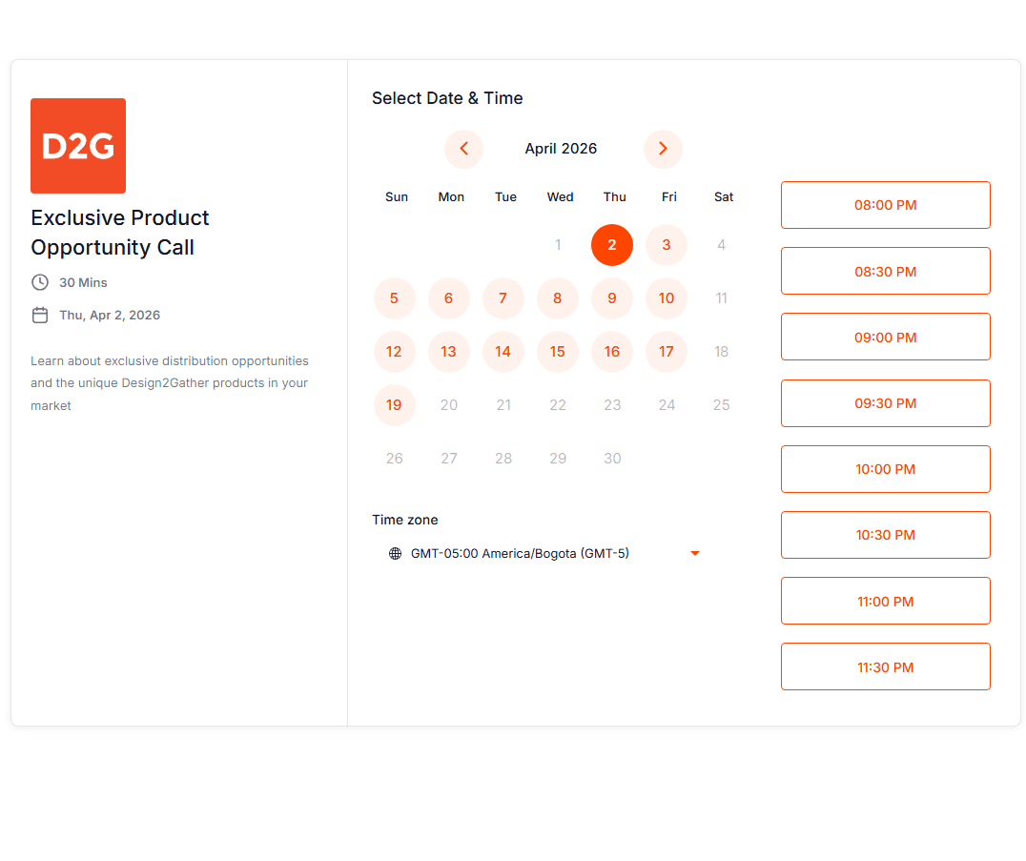Select April 19 on calendar
The image size is (1026, 861).
click(x=394, y=405)
